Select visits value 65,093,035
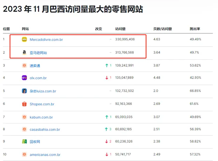This screenshot has height=161, width=218. [124, 117]
